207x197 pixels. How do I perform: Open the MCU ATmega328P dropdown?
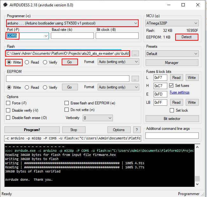172,23
